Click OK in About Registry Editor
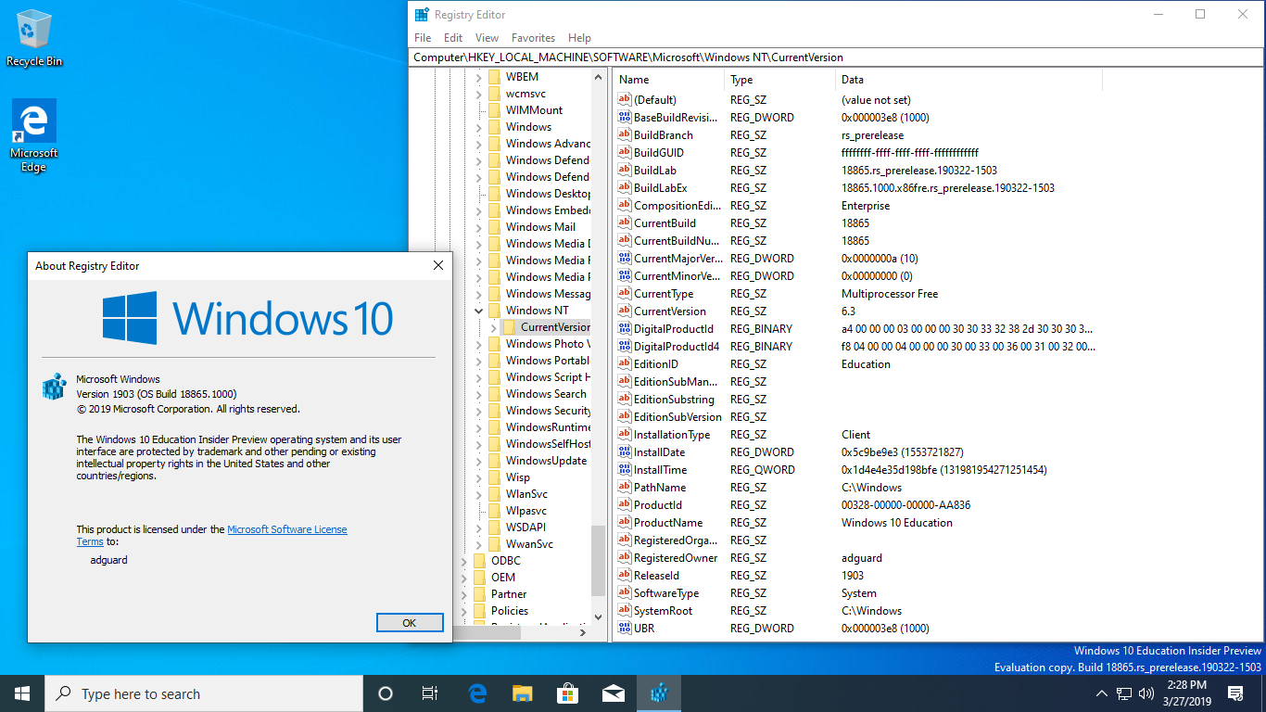The image size is (1266, 712). 410,623
